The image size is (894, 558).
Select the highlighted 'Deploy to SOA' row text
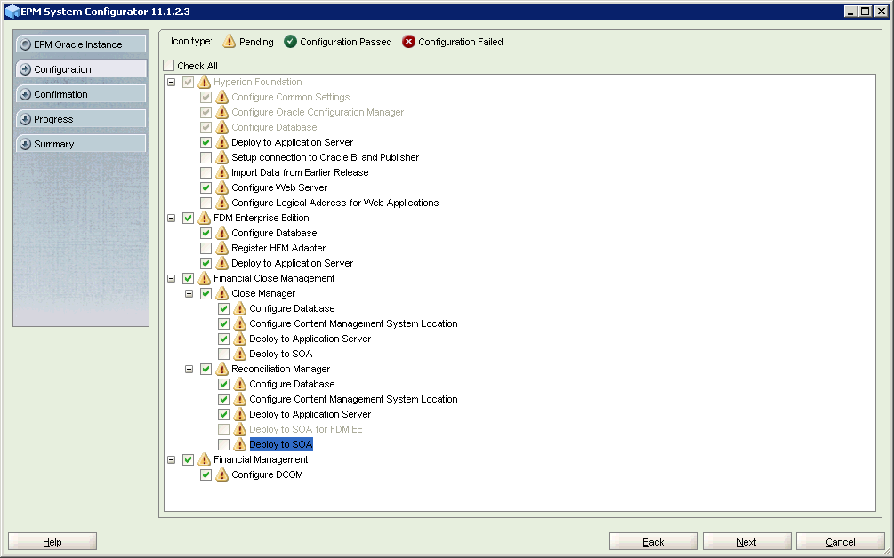281,444
